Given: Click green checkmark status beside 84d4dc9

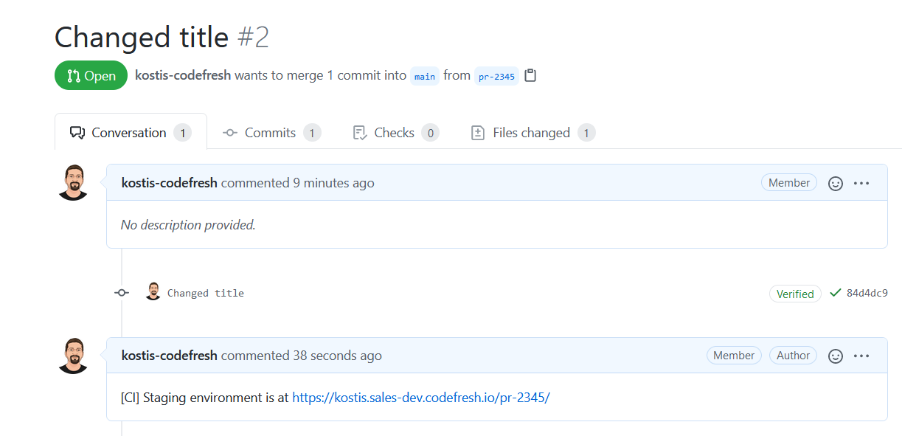Looking at the screenshot, I should click(x=836, y=293).
